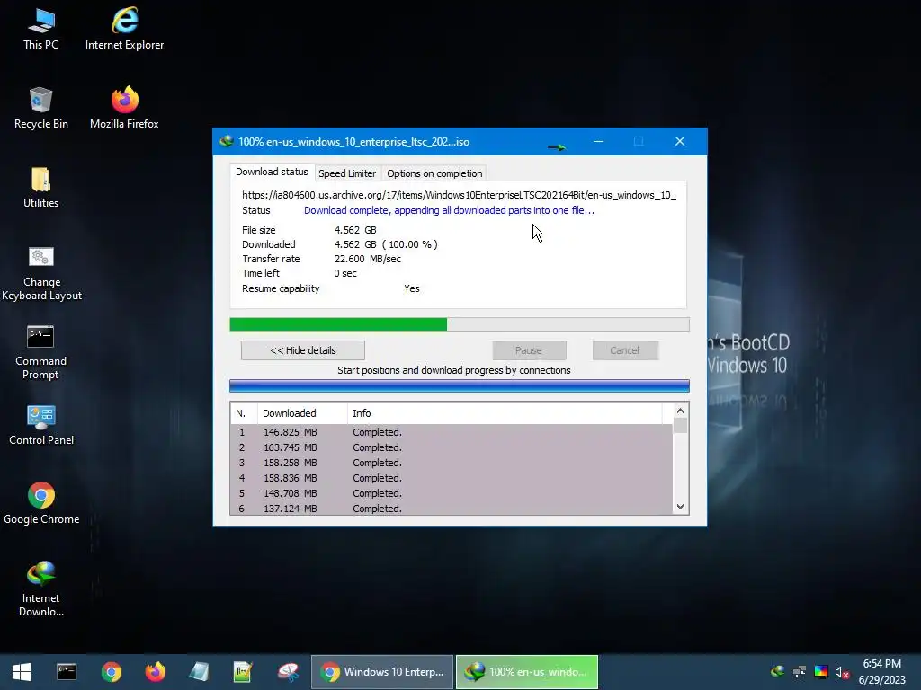Open This PC desktop icon

click(x=40, y=30)
